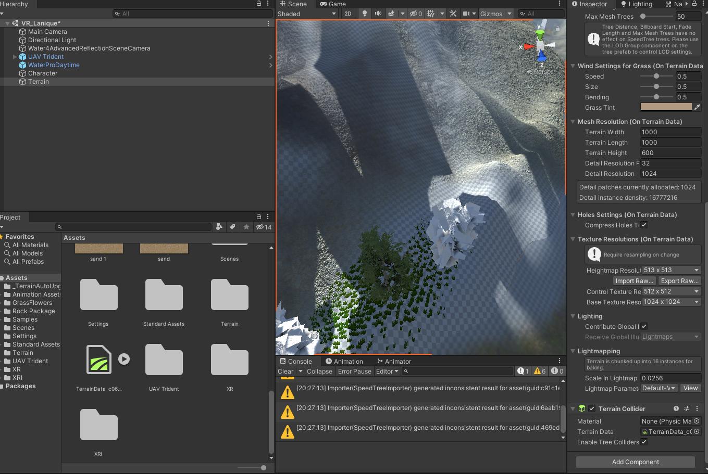Image resolution: width=708 pixels, height=474 pixels.
Task: Toggle scene visibility hidden-objects icon
Action: click(x=416, y=14)
